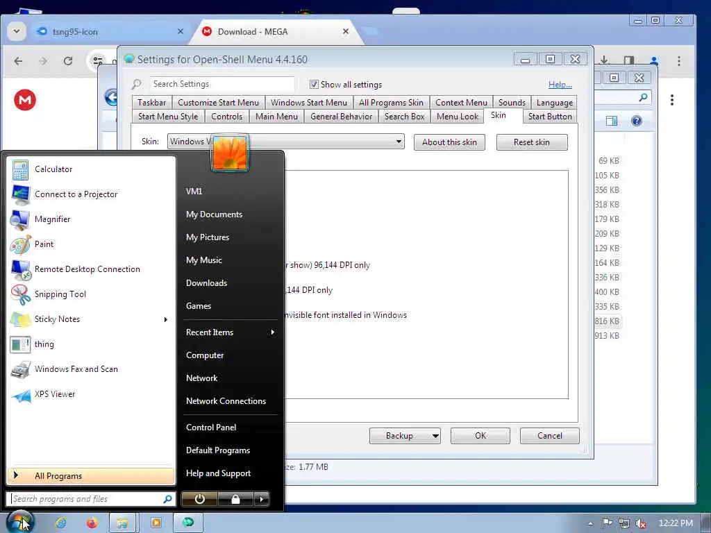Open Internet Explorer from taskbar
This screenshot has width=711, height=533.
pyautogui.click(x=60, y=523)
